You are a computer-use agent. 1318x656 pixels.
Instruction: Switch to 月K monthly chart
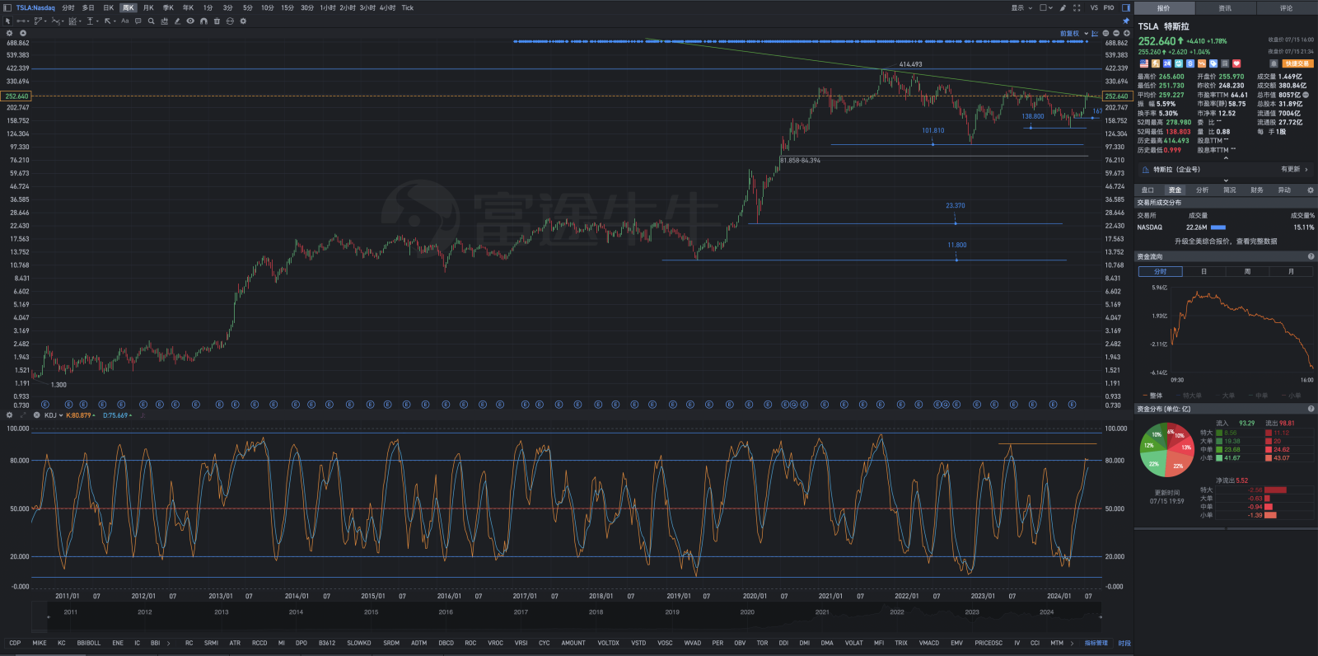(x=148, y=7)
